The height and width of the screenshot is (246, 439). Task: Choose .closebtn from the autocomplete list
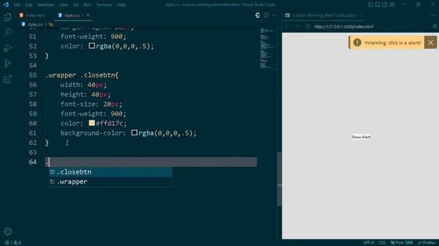click(110, 172)
